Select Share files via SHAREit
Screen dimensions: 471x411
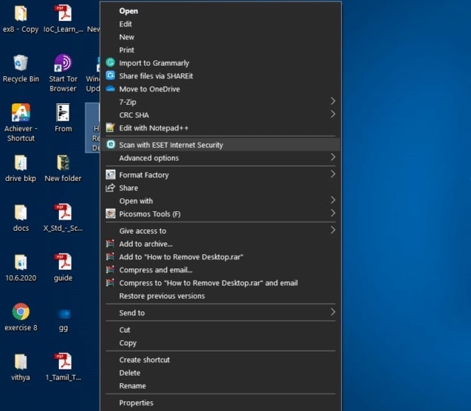pyautogui.click(x=220, y=76)
